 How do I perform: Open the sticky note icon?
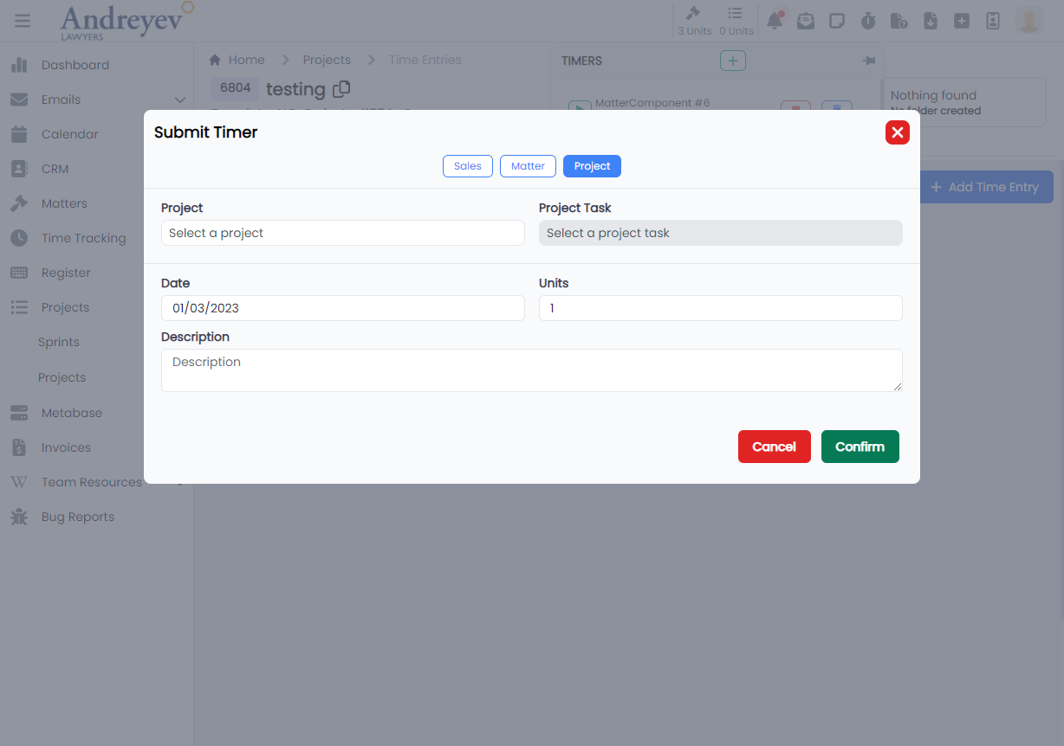tap(837, 21)
